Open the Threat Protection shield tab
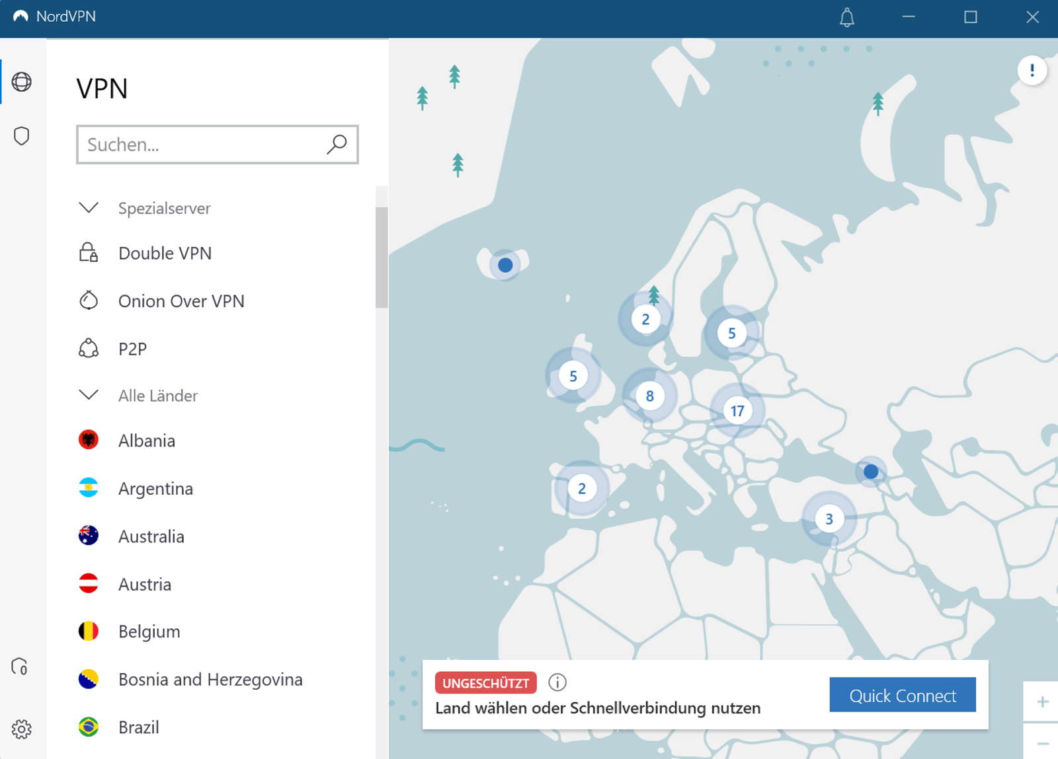This screenshot has width=1058, height=759. click(22, 135)
